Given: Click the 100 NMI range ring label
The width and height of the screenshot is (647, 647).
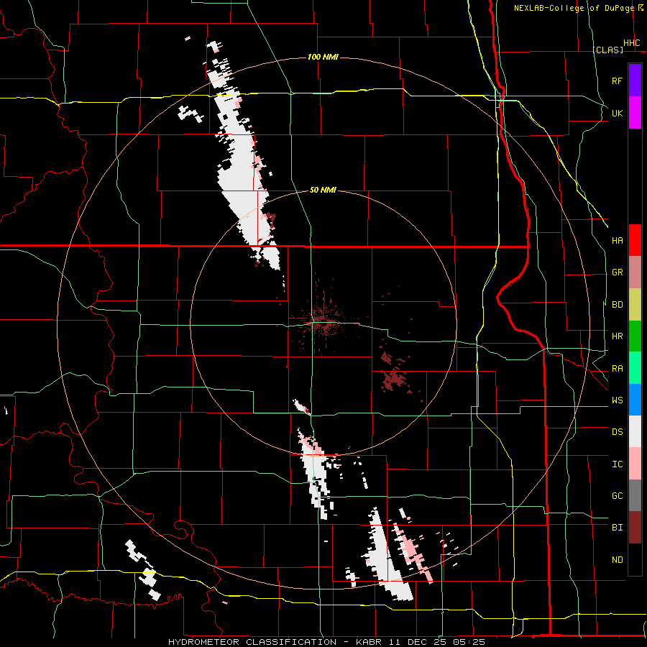Looking at the screenshot, I should point(323,57).
